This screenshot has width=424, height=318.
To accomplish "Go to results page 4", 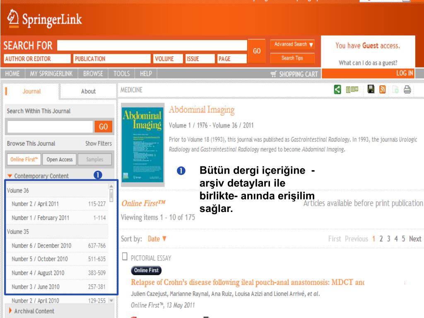I will coord(396,239).
